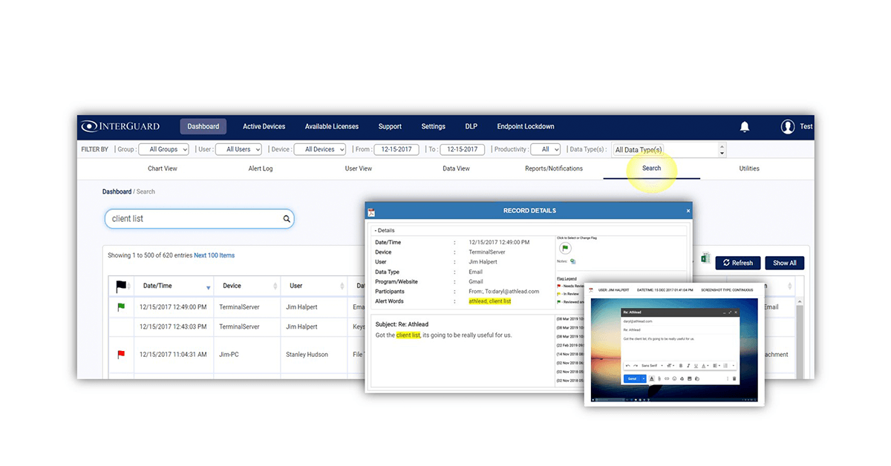Click the To date field 12-15-2017
Viewport: 891px width, 466px height.
[462, 149]
